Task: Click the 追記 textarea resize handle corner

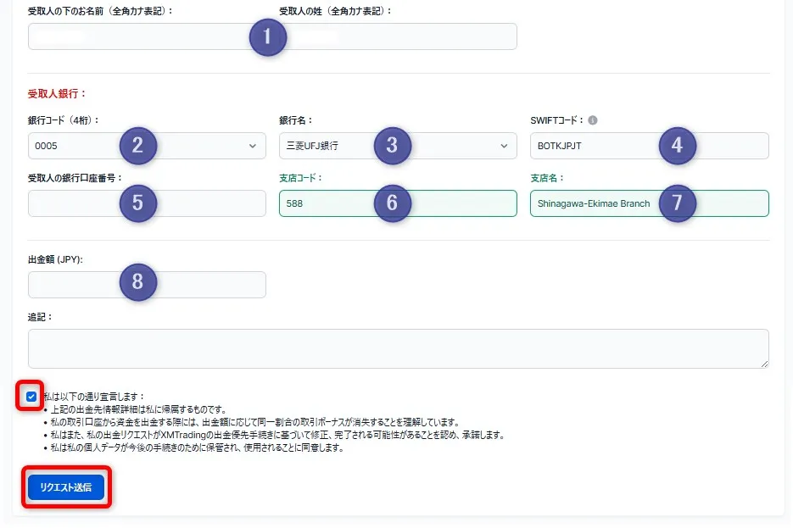Action: pos(764,364)
